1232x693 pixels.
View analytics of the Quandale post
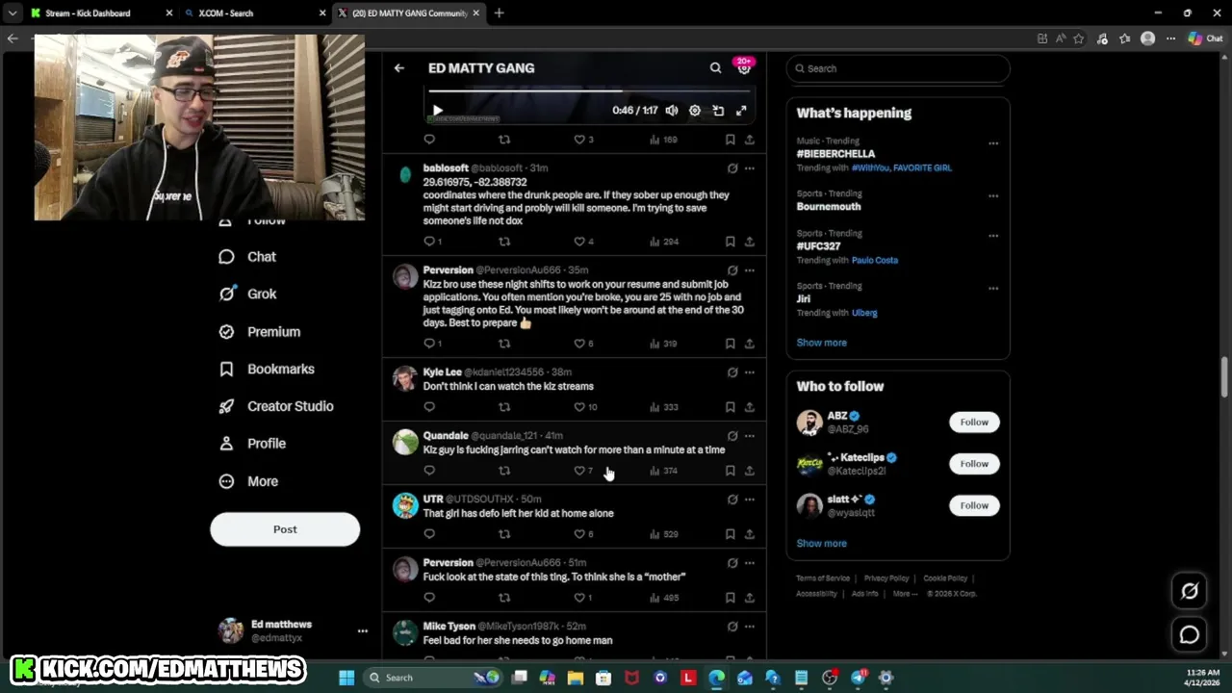coord(663,471)
